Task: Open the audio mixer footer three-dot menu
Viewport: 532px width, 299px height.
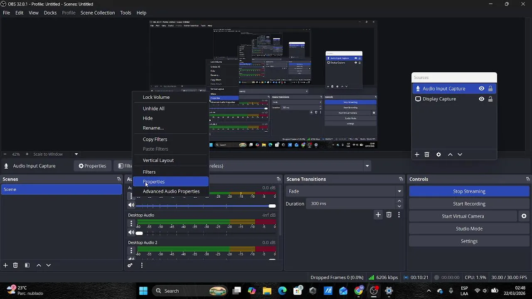Action: click(142, 265)
